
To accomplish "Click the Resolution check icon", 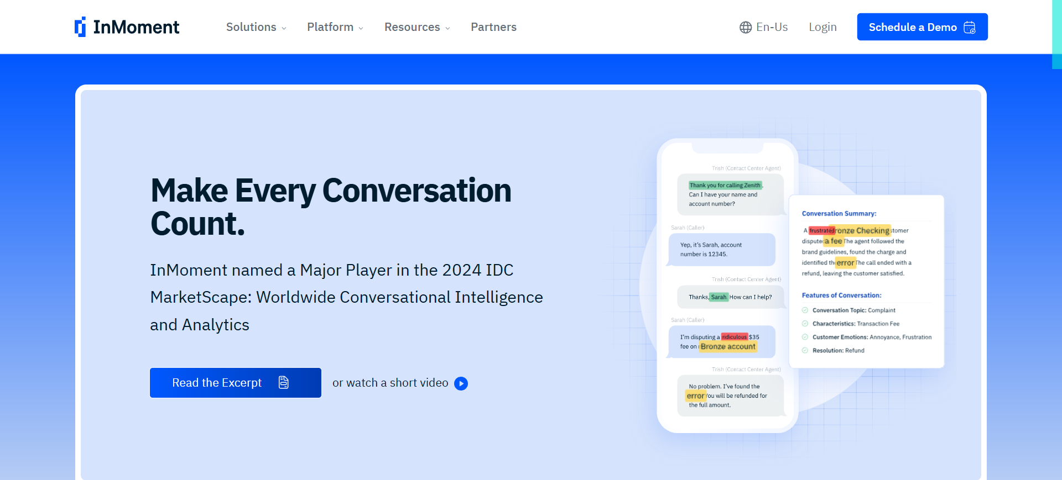I will coord(805,350).
